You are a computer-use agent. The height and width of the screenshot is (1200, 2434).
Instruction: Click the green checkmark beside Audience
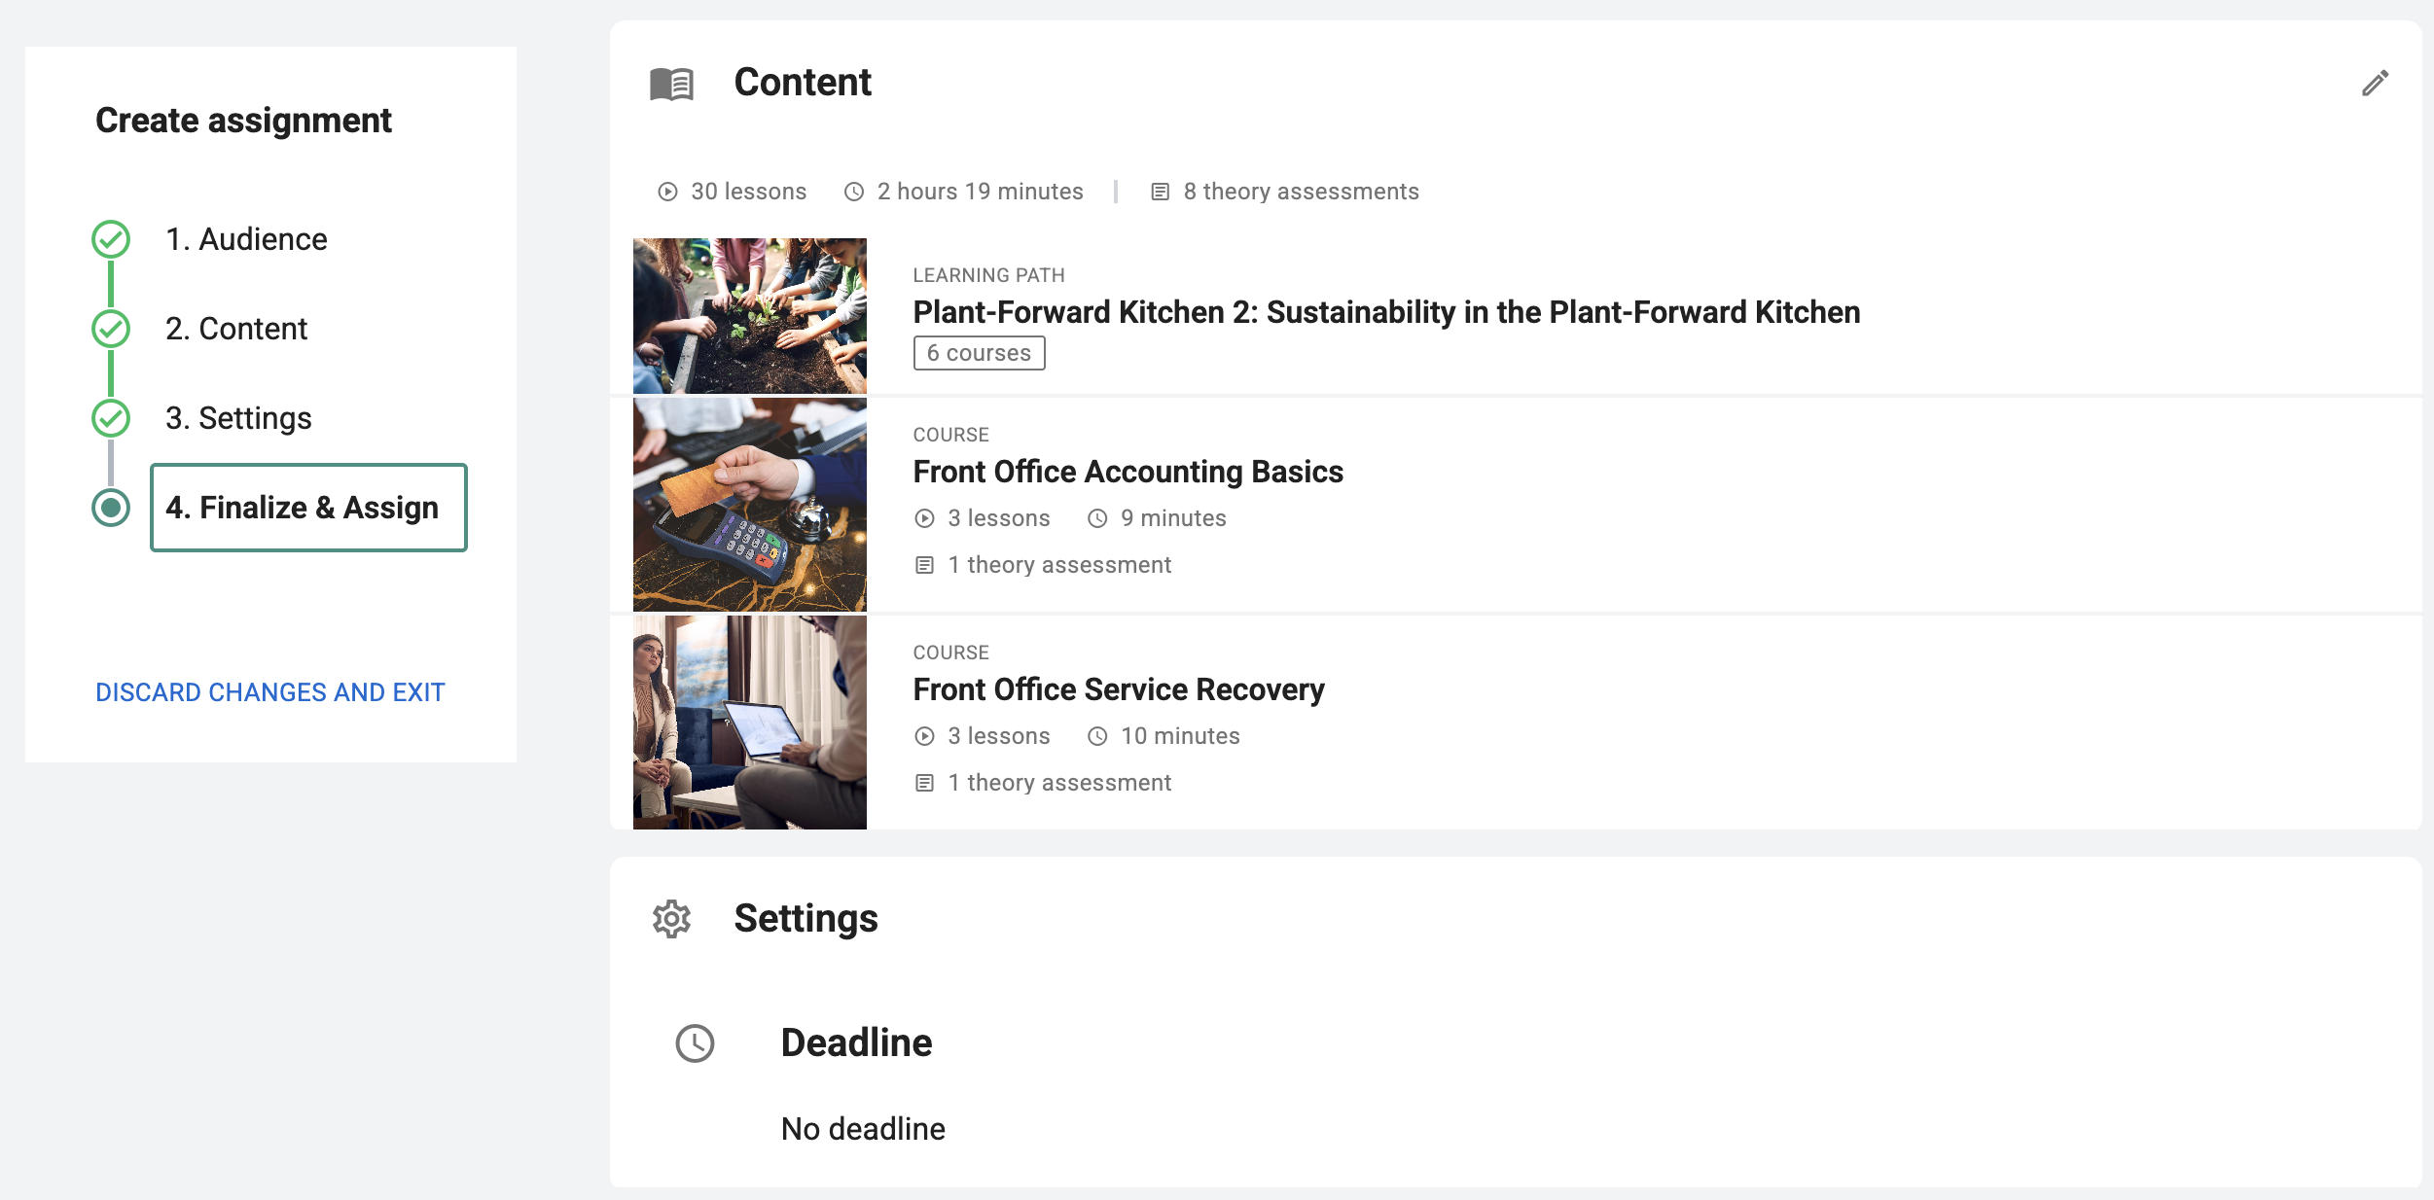coord(111,239)
